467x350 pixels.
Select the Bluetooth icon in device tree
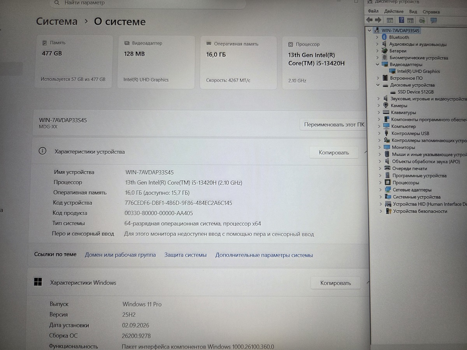[384, 37]
